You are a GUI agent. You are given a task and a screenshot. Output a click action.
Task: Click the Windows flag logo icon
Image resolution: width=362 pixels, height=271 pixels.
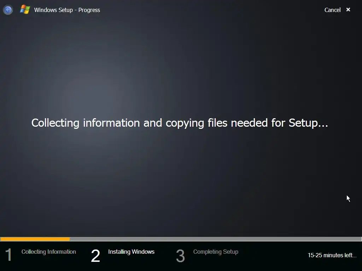coord(25,10)
